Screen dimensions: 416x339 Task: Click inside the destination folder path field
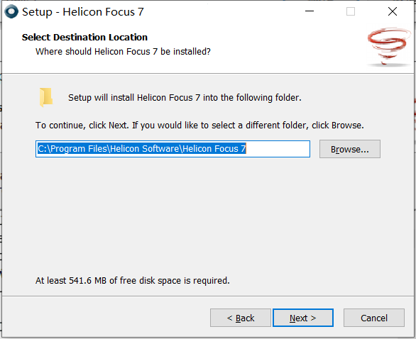[173, 149]
